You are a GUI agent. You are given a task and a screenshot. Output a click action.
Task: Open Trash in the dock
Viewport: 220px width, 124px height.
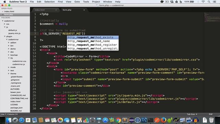point(211,120)
